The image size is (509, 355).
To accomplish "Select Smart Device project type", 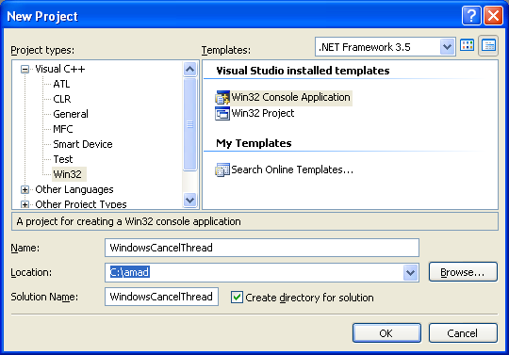I will point(83,144).
